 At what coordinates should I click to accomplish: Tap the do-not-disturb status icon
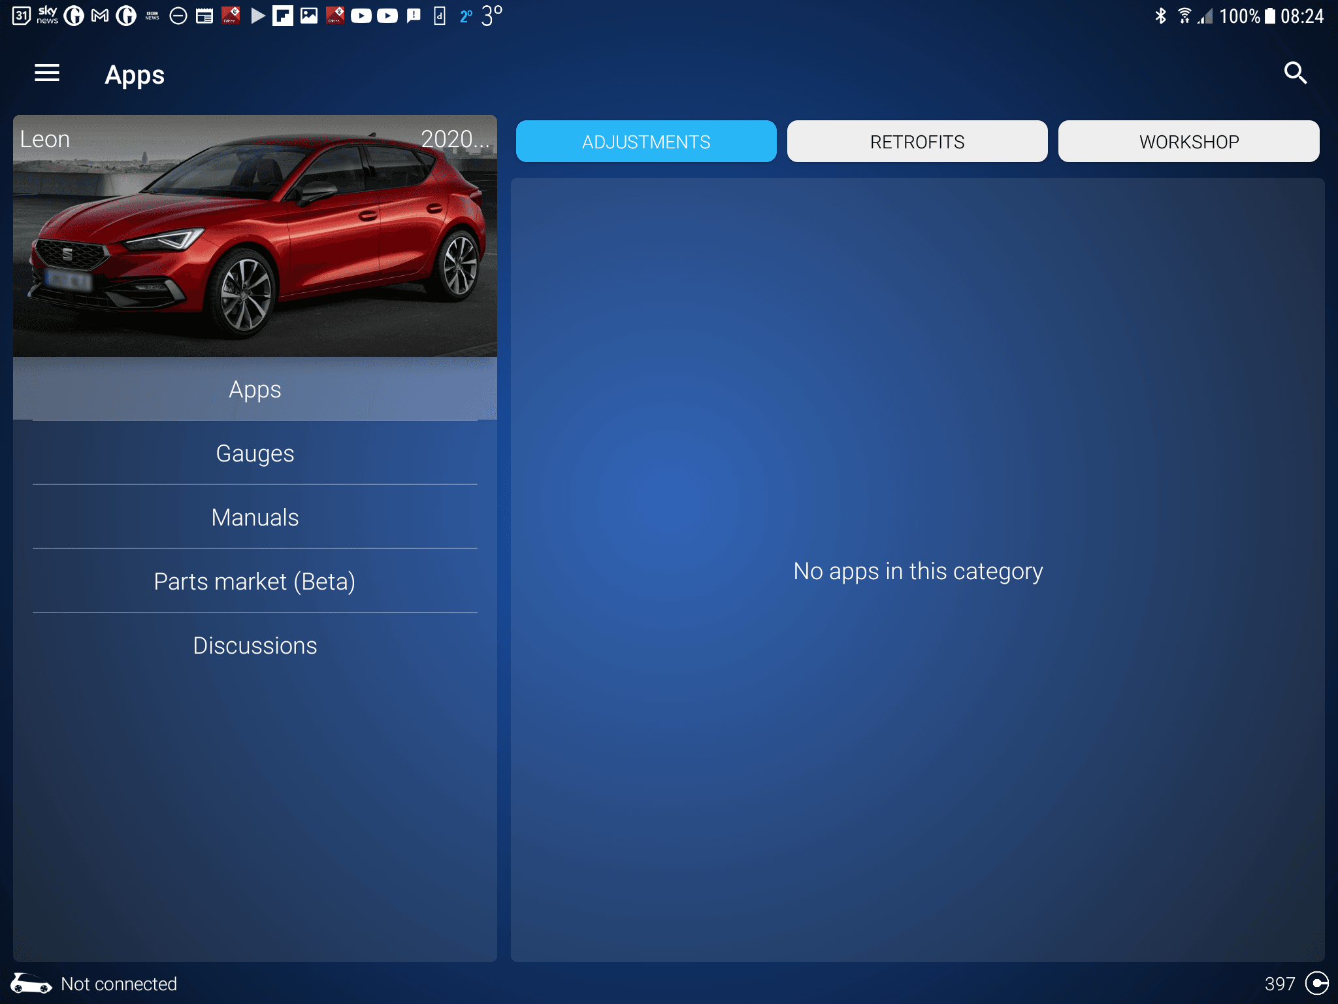[x=178, y=16]
